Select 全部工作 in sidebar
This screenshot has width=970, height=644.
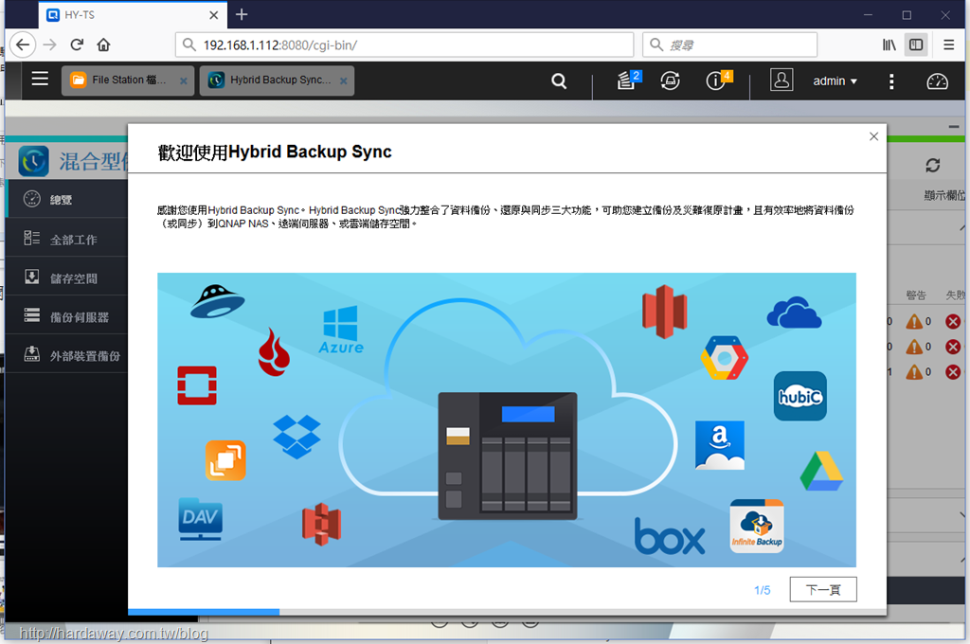(x=67, y=239)
